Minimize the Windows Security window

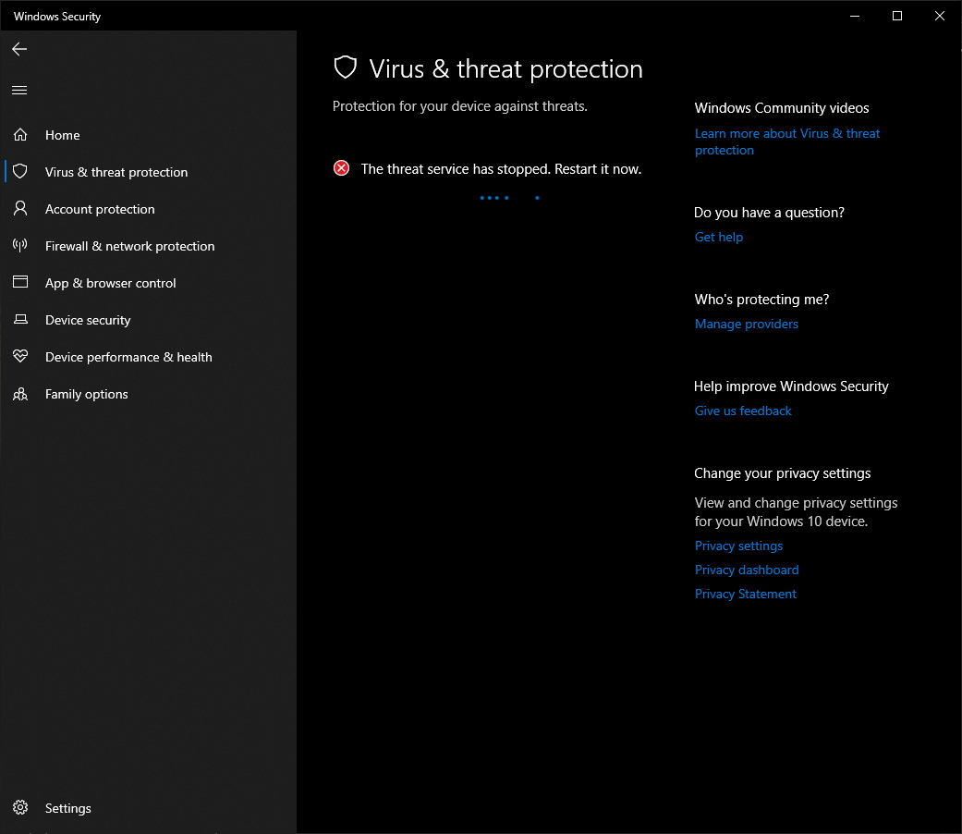855,16
